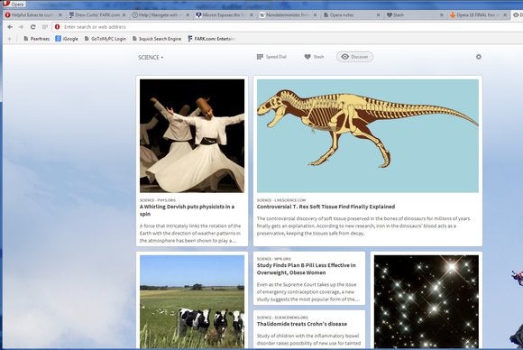Switch to the Stash tab
The image size is (523, 350).
[x=415, y=15]
